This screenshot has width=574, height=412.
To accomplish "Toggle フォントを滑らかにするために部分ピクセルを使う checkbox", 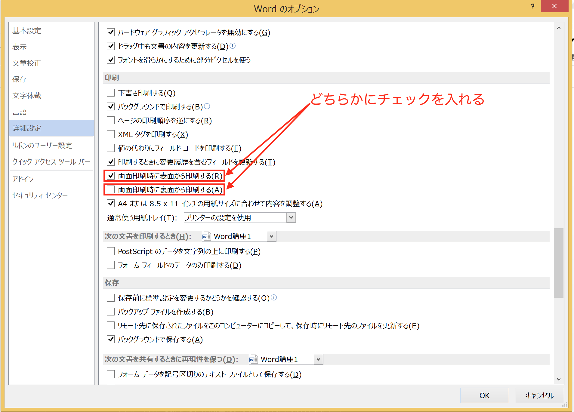I will click(111, 60).
